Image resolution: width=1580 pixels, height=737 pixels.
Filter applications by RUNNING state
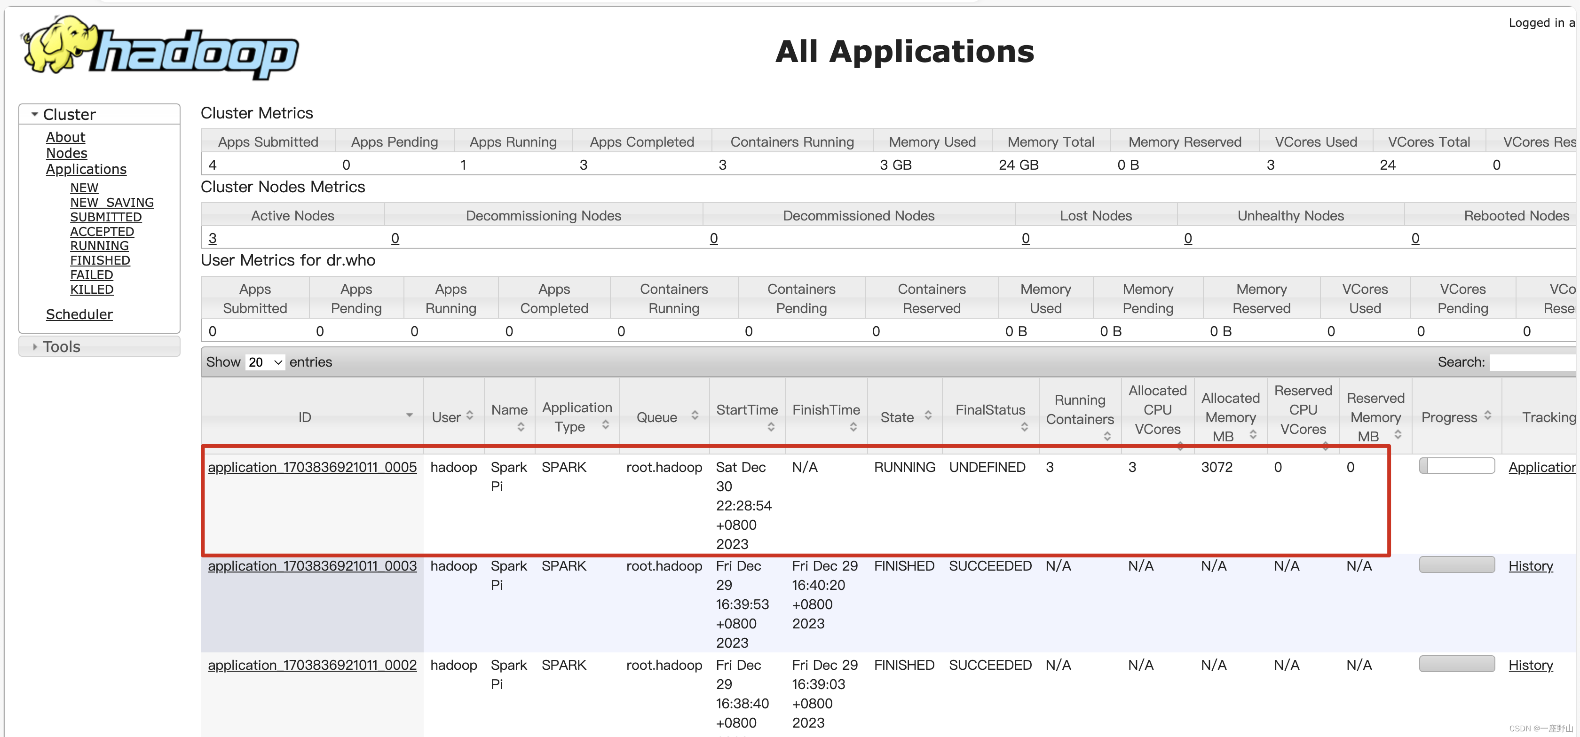99,246
